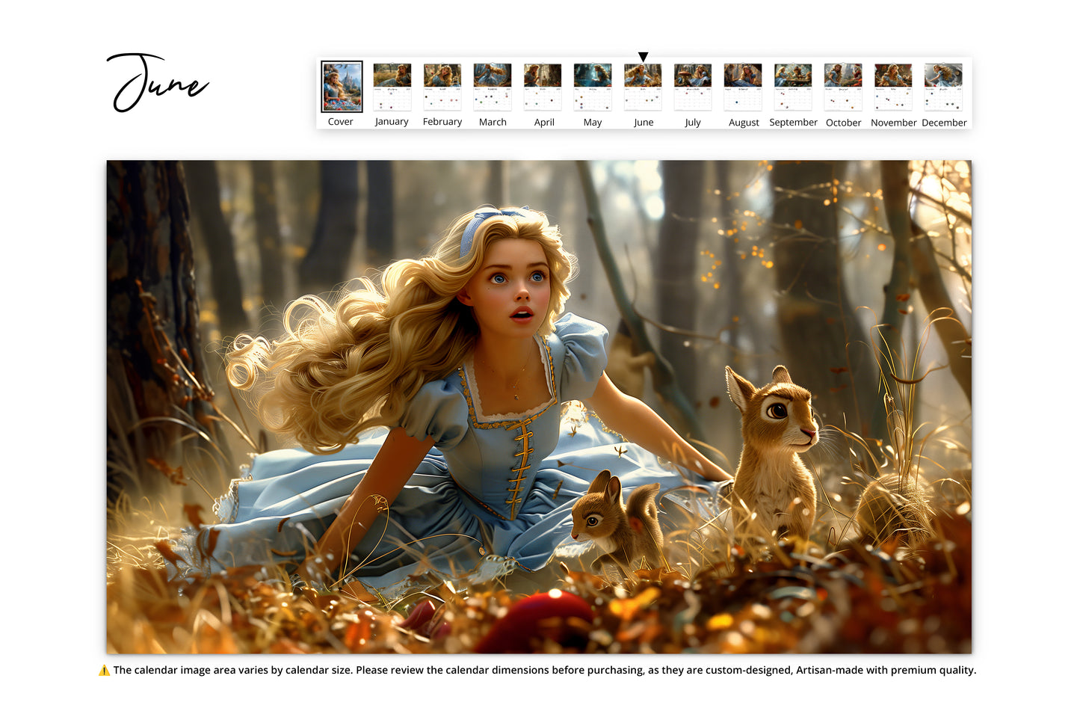
Task: Click the 'August' label text
Action: point(744,123)
